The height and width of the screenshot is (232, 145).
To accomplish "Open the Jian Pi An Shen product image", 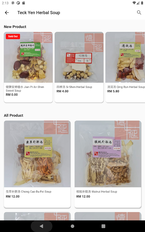I will coord(28,57).
